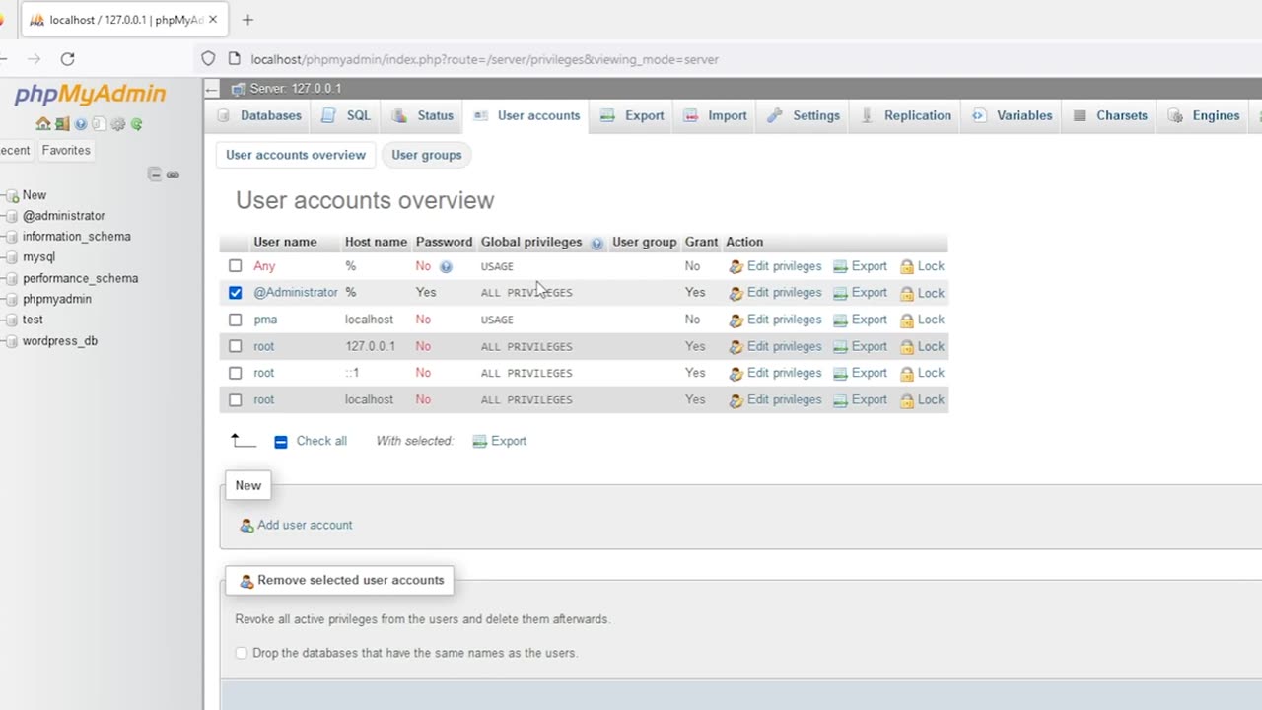Click Check all link
This screenshot has height=710, width=1262.
click(321, 441)
